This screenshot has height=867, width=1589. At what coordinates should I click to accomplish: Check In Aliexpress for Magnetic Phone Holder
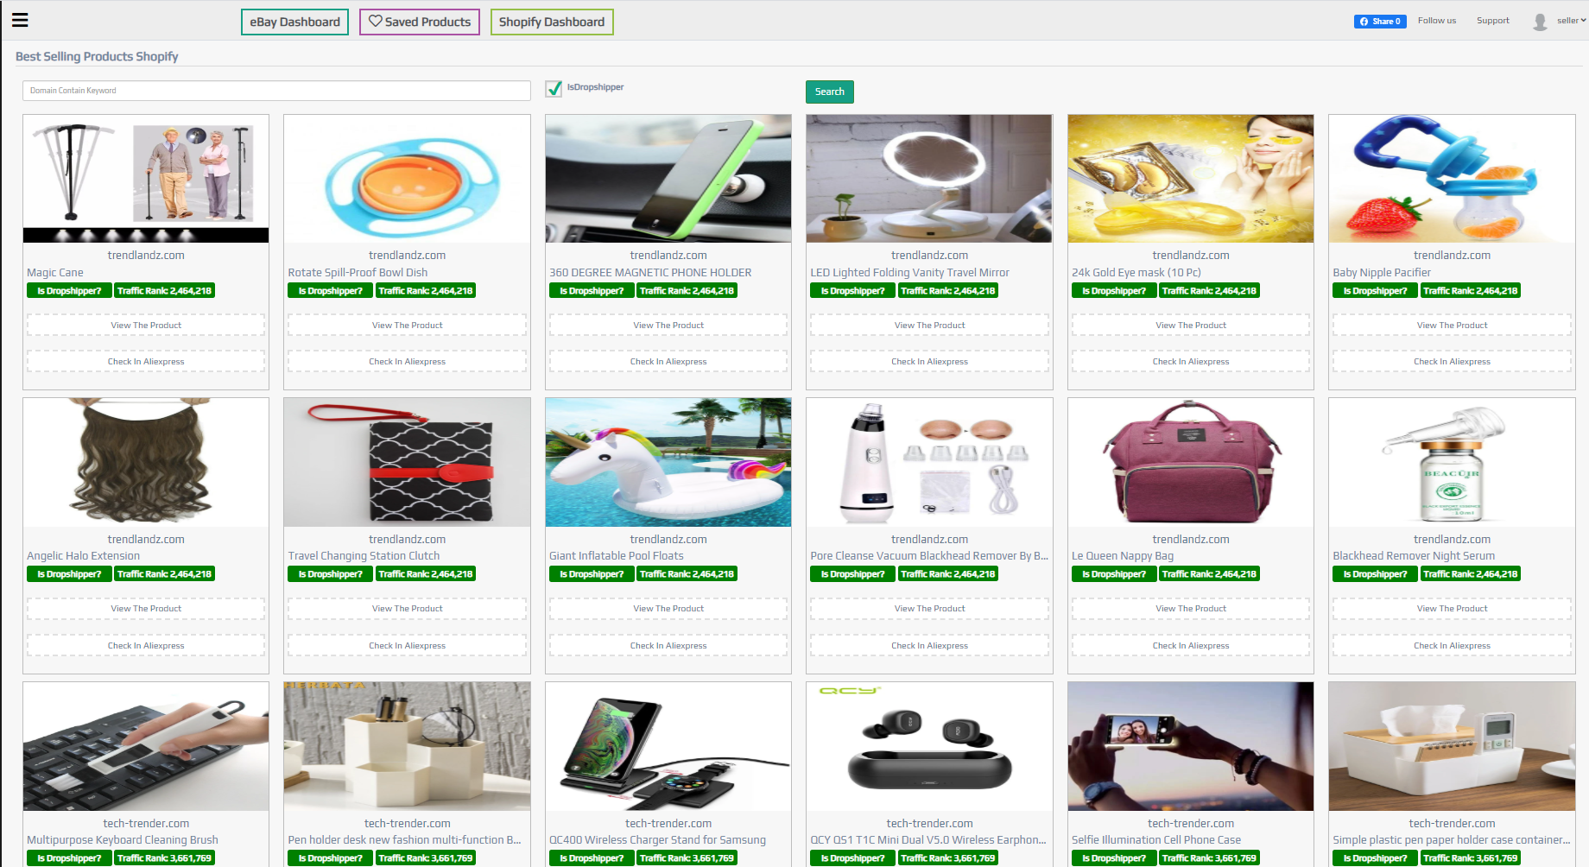(668, 362)
